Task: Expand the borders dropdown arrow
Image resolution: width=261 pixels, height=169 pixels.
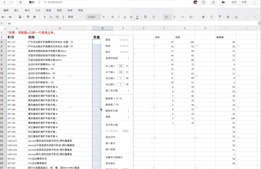Action: 158,17
